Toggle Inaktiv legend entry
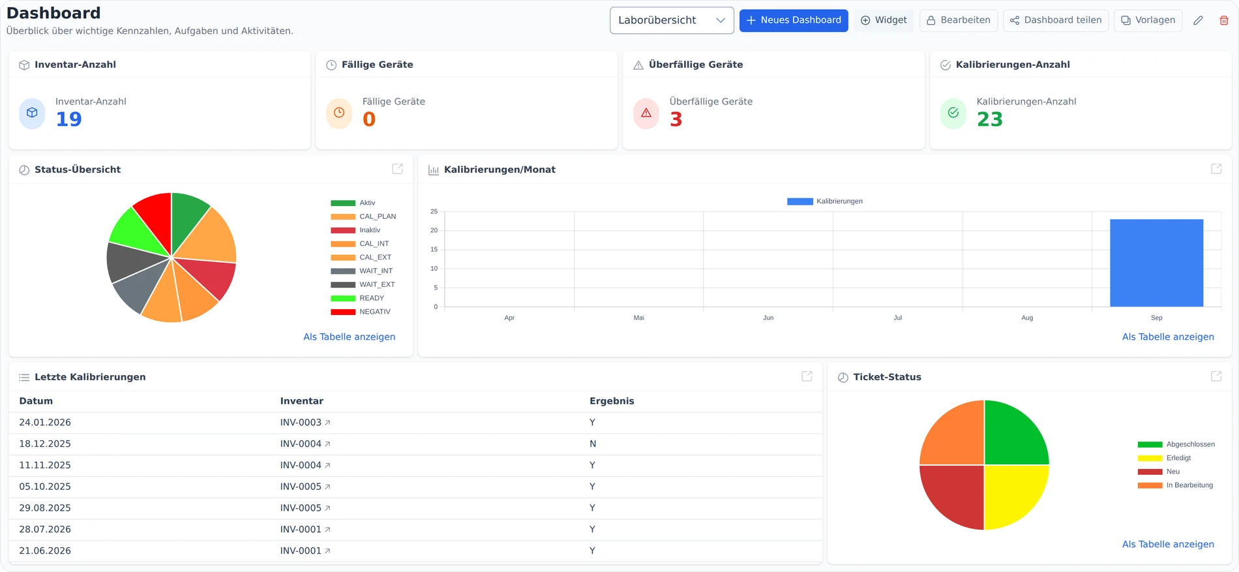Screen dimensions: 1239x572 [x=355, y=230]
